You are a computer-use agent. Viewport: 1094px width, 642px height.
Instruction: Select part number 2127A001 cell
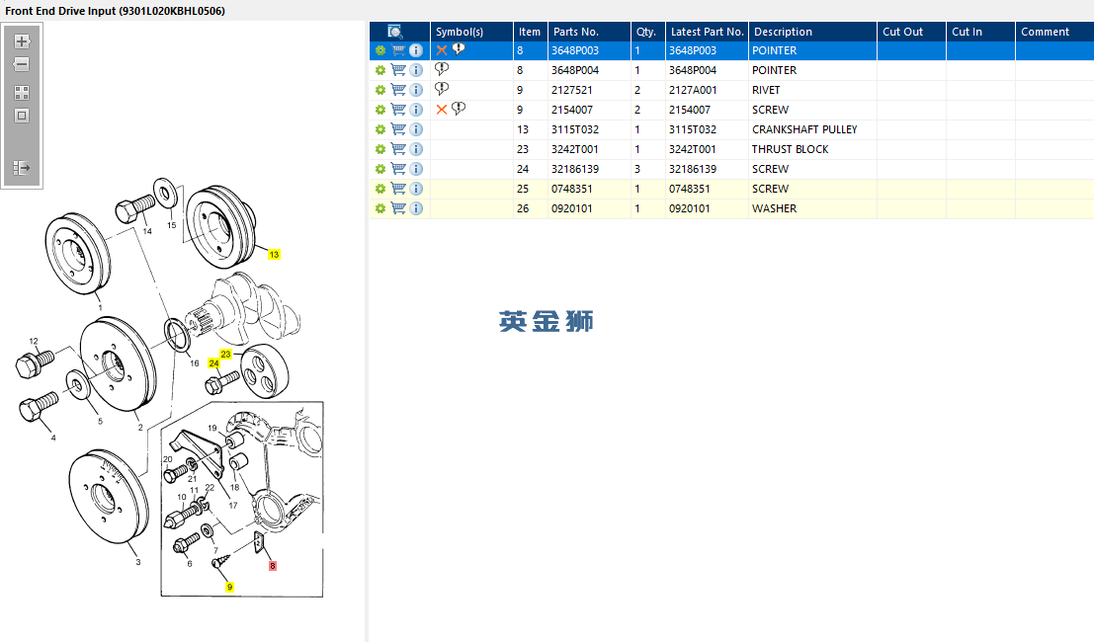[x=707, y=90]
